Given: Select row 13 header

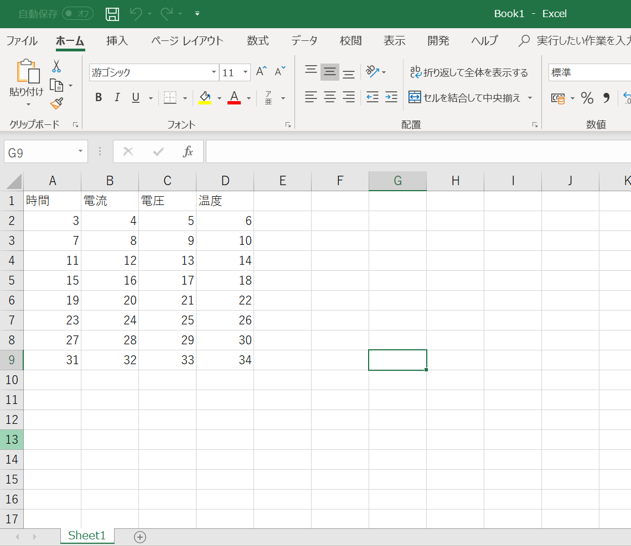Looking at the screenshot, I should [12, 439].
